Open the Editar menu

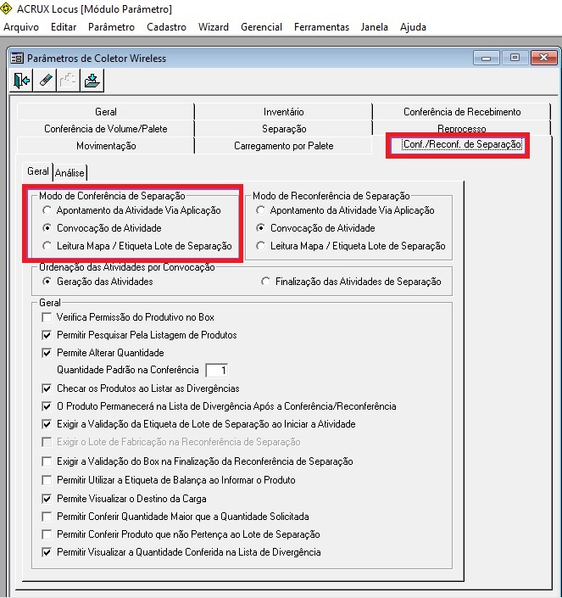(x=64, y=27)
